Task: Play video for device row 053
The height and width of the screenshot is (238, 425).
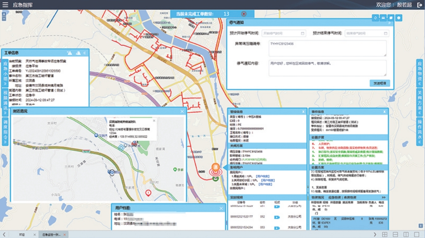Action: (x=277, y=228)
